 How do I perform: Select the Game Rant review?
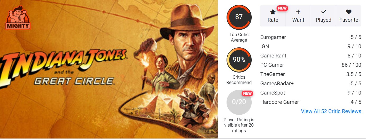point(311,56)
